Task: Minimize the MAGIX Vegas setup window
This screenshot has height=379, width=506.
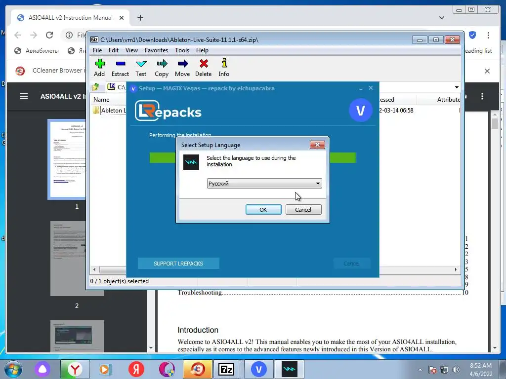Action: coord(361,88)
